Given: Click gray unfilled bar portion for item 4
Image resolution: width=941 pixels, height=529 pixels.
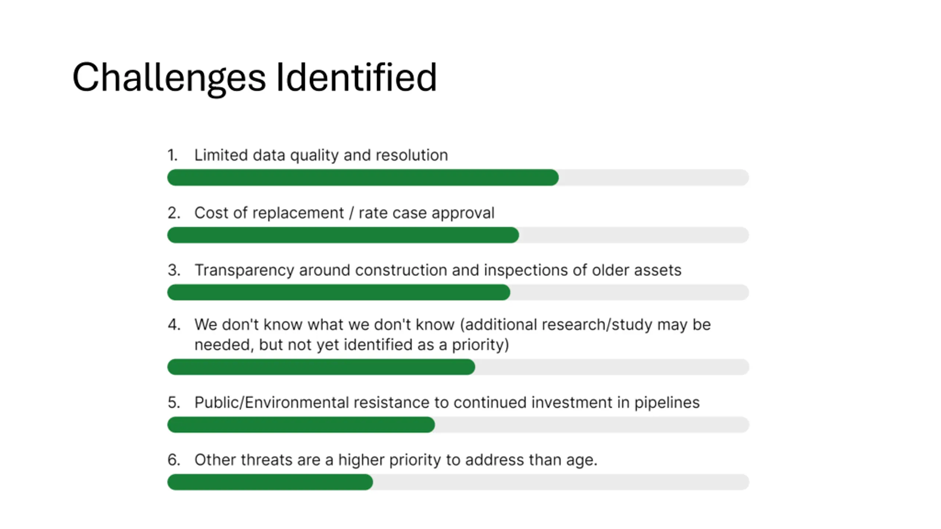Looking at the screenshot, I should pos(612,367).
